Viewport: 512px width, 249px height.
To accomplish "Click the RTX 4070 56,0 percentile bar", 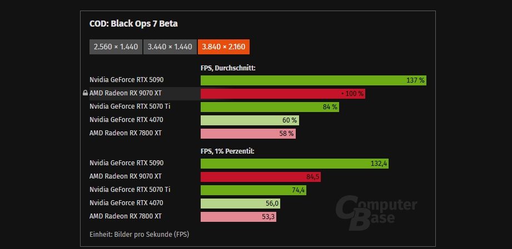I will pyautogui.click(x=240, y=204).
